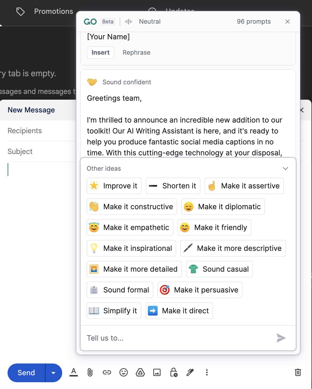Open the emoji picker icon
The width and height of the screenshot is (312, 389).
pos(124,372)
